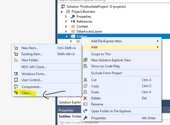Choose Paste from the context menu

point(121,92)
